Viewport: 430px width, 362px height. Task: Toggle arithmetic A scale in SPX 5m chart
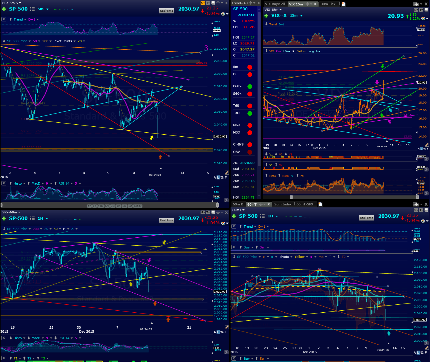click(x=215, y=177)
